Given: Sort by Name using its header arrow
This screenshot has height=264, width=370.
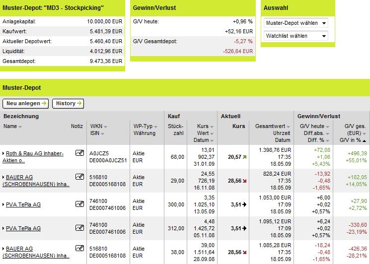Looking at the screenshot, I should pyautogui.click(x=20, y=127).
